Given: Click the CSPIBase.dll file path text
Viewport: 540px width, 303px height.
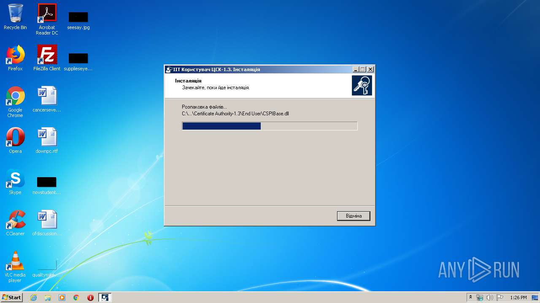Looking at the screenshot, I should click(x=235, y=114).
